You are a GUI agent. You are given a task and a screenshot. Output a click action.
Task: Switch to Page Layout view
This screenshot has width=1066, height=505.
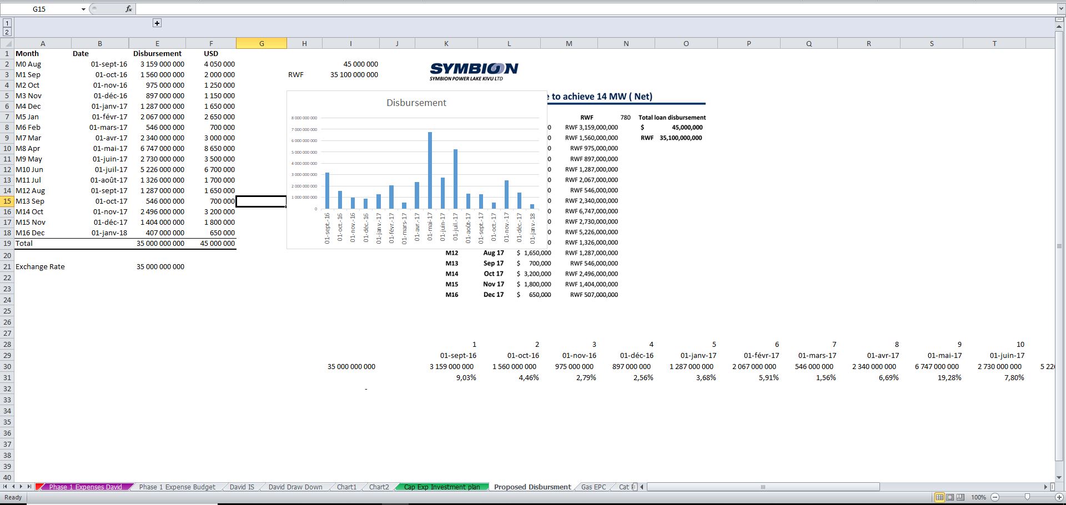pyautogui.click(x=950, y=497)
